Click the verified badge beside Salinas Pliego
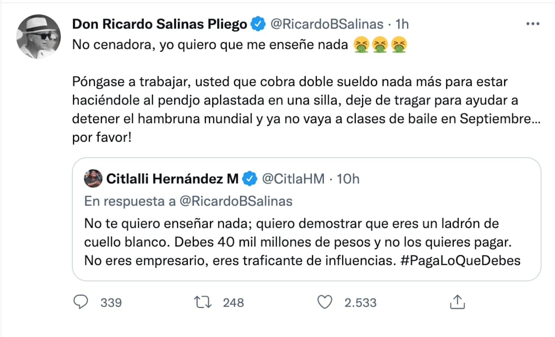Image resolution: width=555 pixels, height=337 pixels. click(x=257, y=24)
